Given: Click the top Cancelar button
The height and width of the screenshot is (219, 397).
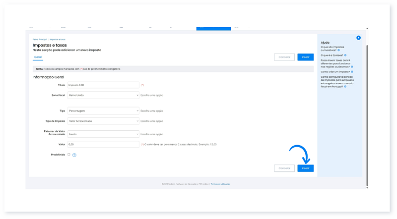Looking at the screenshot, I should point(284,57).
